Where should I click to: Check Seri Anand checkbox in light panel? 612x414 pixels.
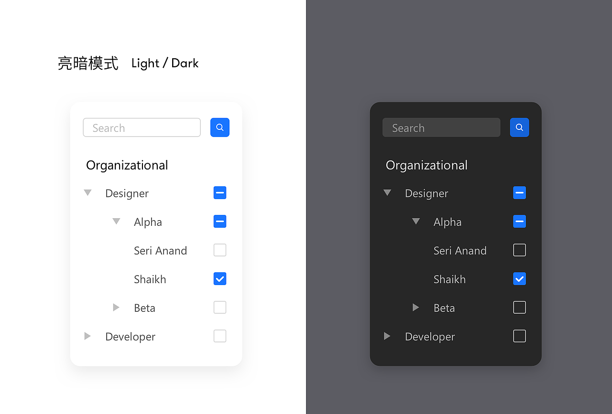coord(220,250)
